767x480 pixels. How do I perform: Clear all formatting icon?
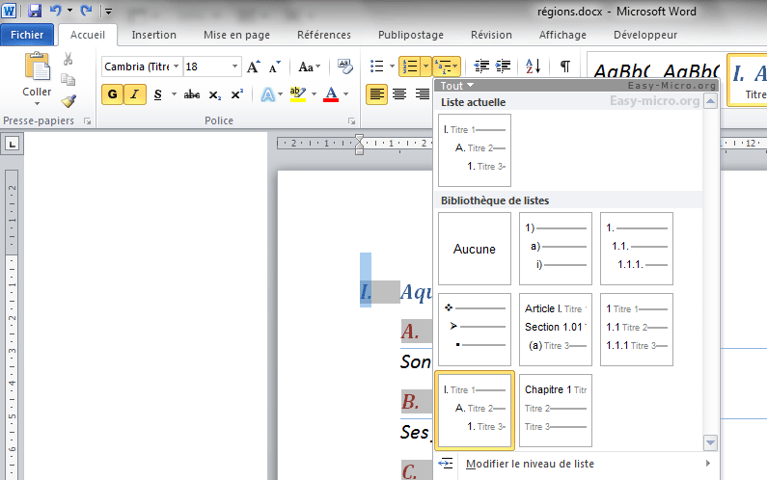click(x=344, y=67)
